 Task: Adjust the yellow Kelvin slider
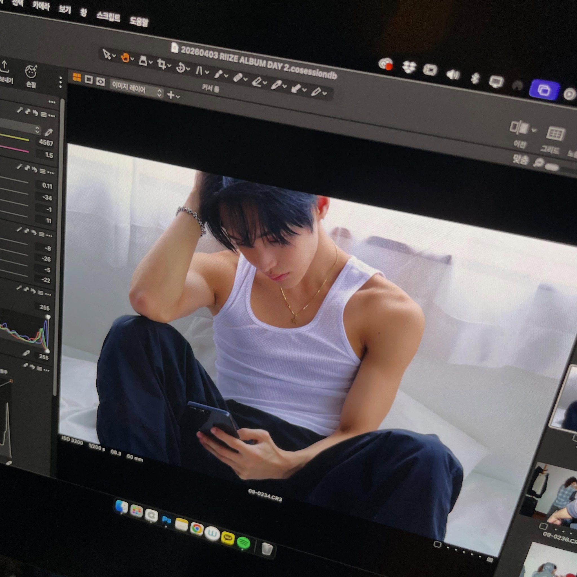coord(15,138)
